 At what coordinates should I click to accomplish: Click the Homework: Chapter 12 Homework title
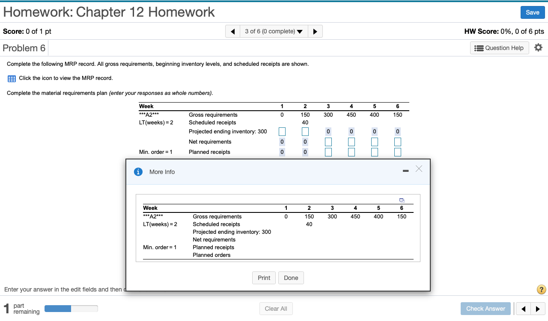110,12
